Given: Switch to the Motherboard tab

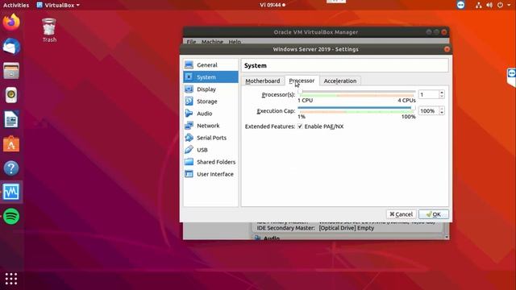Looking at the screenshot, I should tap(263, 81).
